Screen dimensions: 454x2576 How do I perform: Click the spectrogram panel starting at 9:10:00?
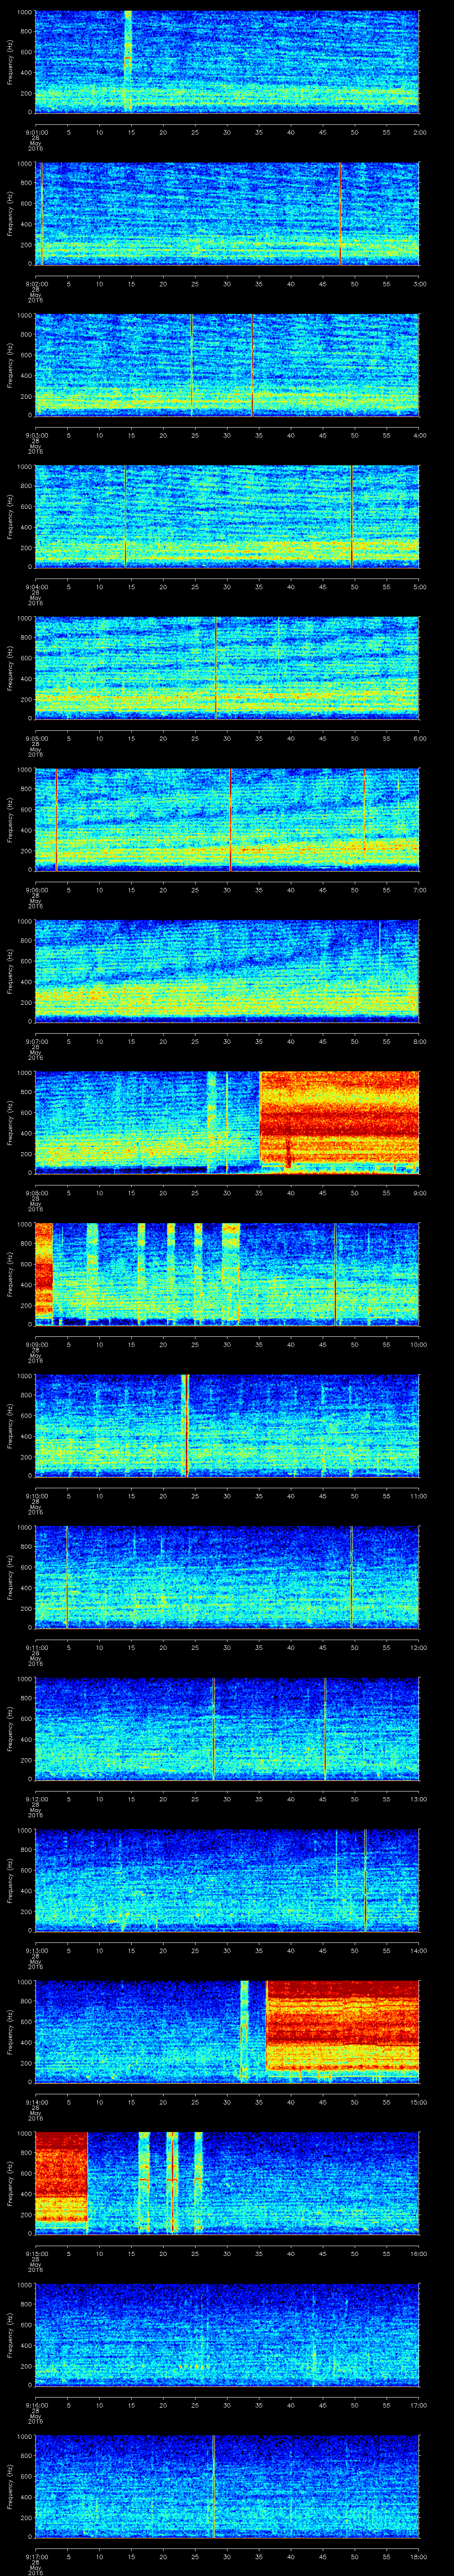pos(227,1426)
